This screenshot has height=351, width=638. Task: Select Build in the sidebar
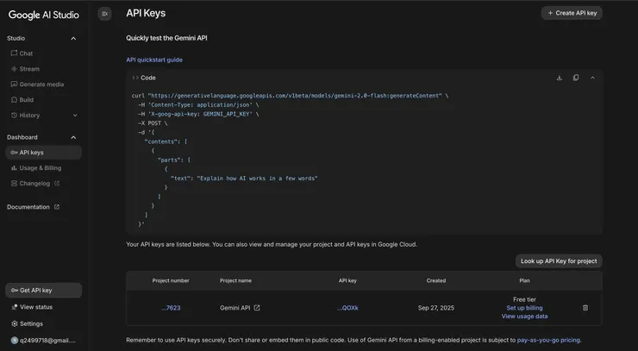tap(26, 100)
